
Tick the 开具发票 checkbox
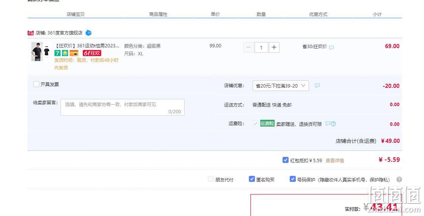coord(36,84)
